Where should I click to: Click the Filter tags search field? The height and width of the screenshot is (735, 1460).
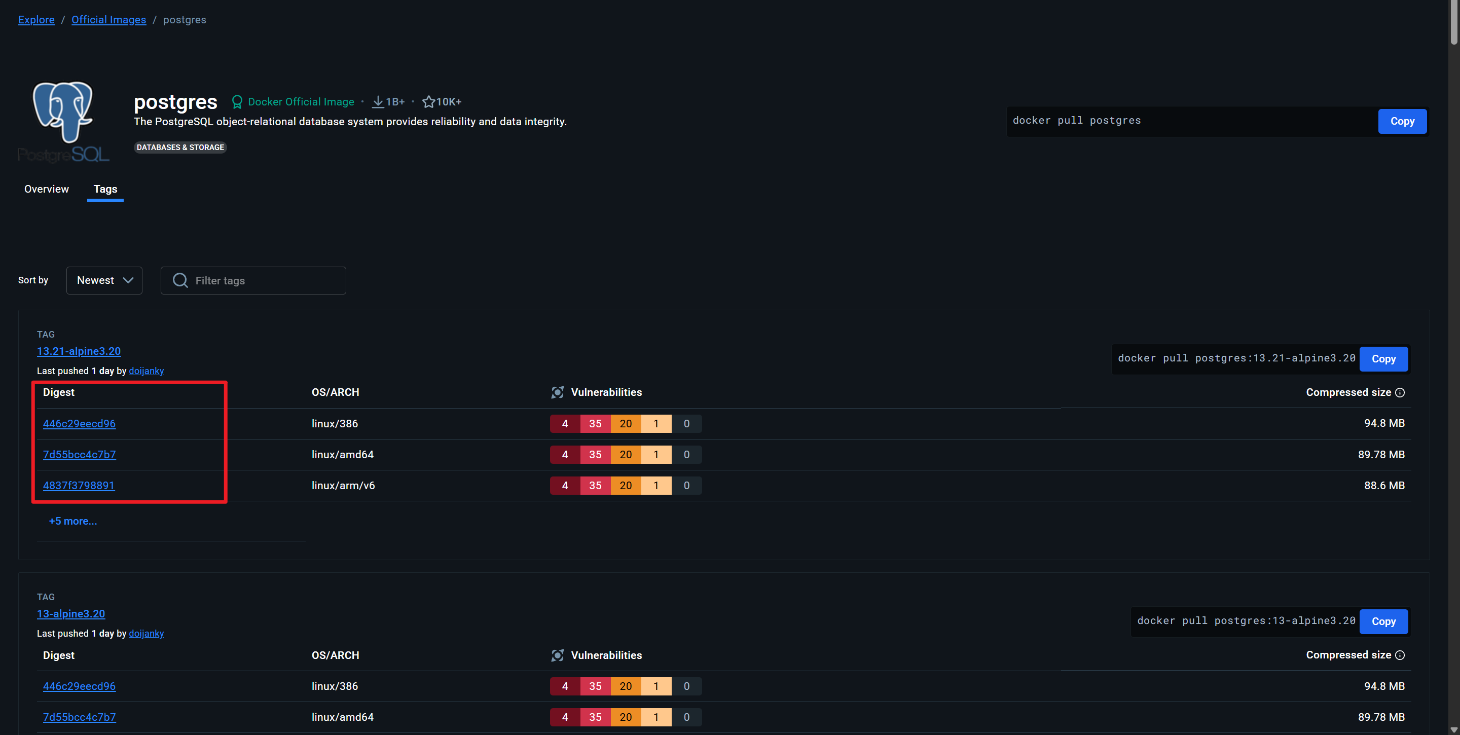253,280
